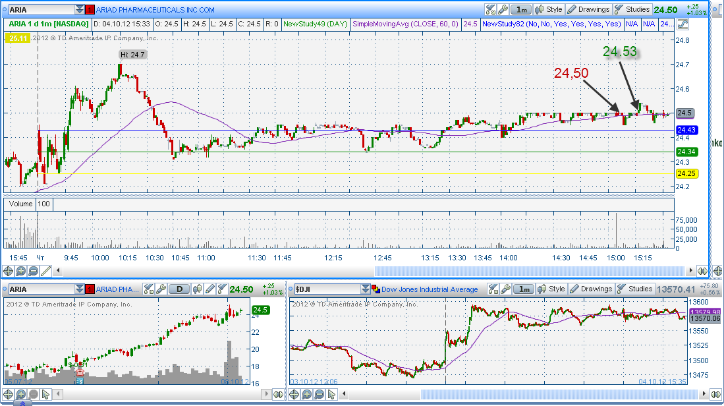Click the crosshair icon at far right edge

tap(717, 271)
